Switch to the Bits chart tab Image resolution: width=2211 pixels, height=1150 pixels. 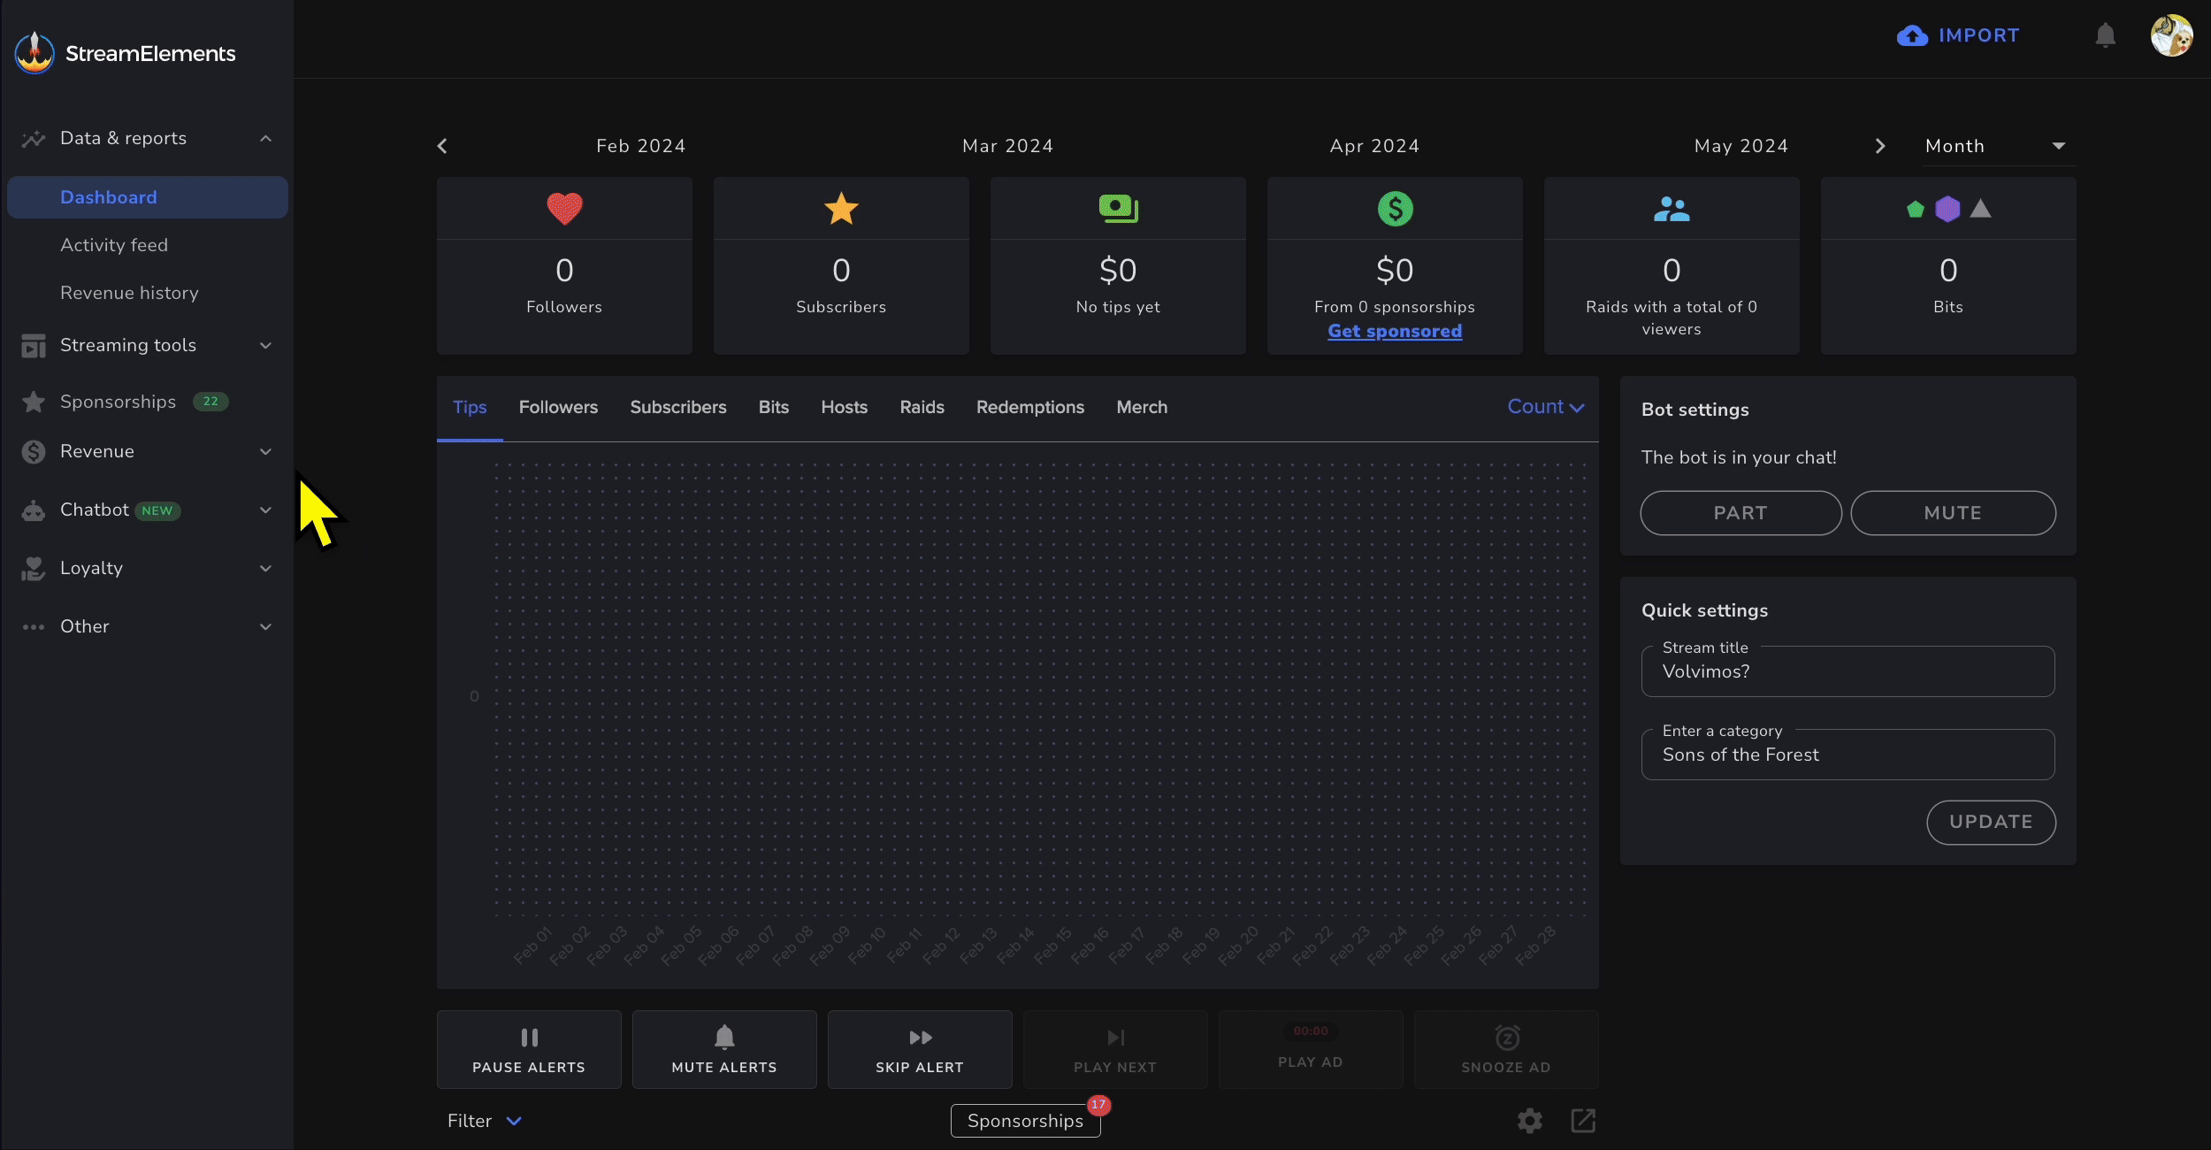point(774,407)
